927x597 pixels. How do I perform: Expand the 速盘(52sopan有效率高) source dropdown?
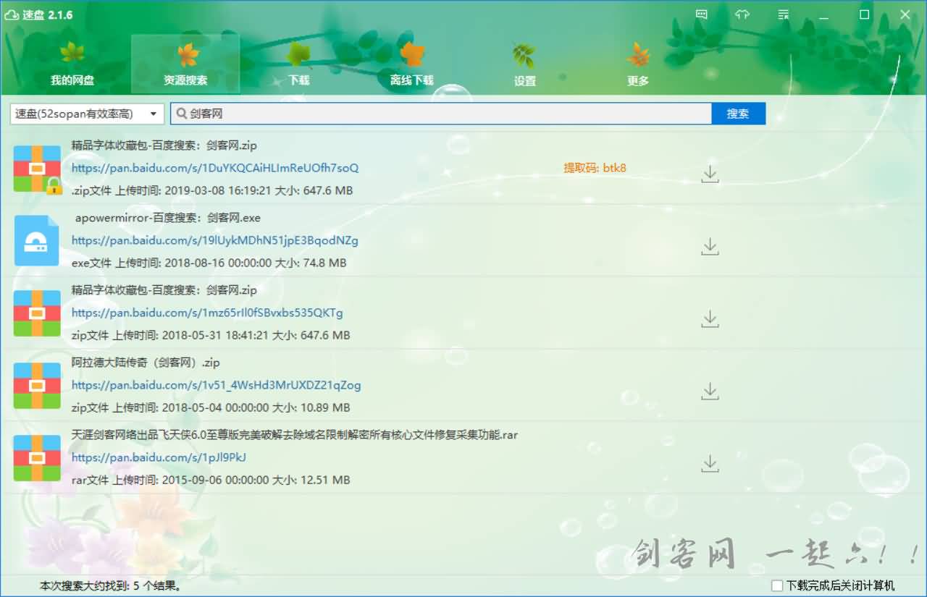(x=87, y=114)
